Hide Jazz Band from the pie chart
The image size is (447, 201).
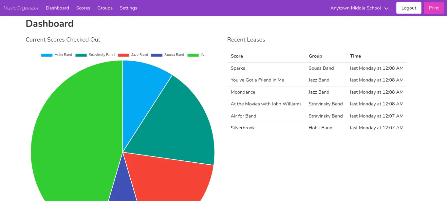pos(133,55)
